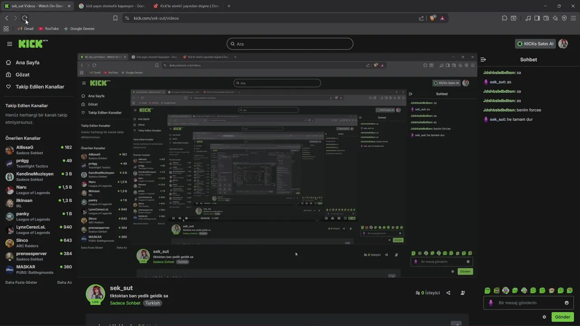
Task: Click the 0 İzleyici viewer count
Action: coord(428,293)
